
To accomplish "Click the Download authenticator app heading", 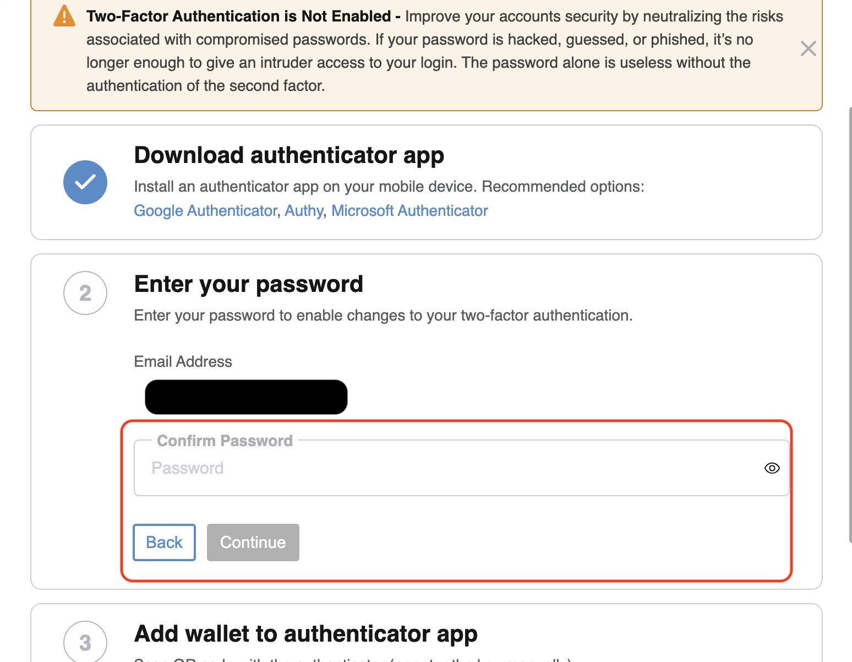I will coord(289,155).
